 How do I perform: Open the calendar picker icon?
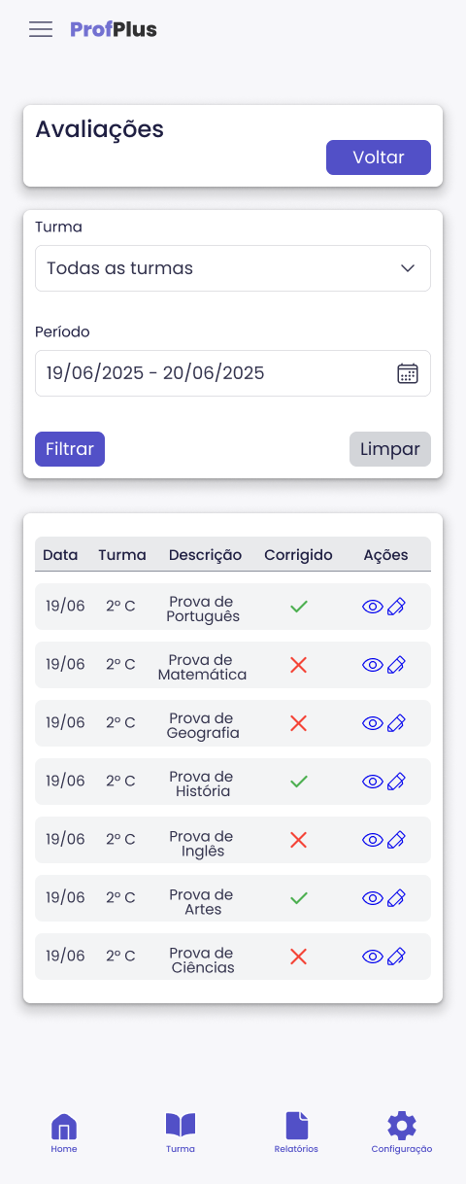tap(408, 373)
